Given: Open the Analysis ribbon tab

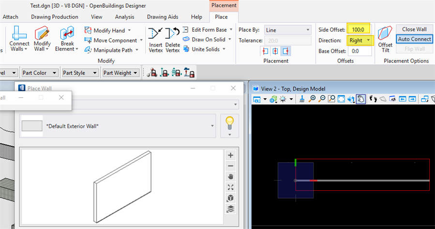Looking at the screenshot, I should (124, 17).
